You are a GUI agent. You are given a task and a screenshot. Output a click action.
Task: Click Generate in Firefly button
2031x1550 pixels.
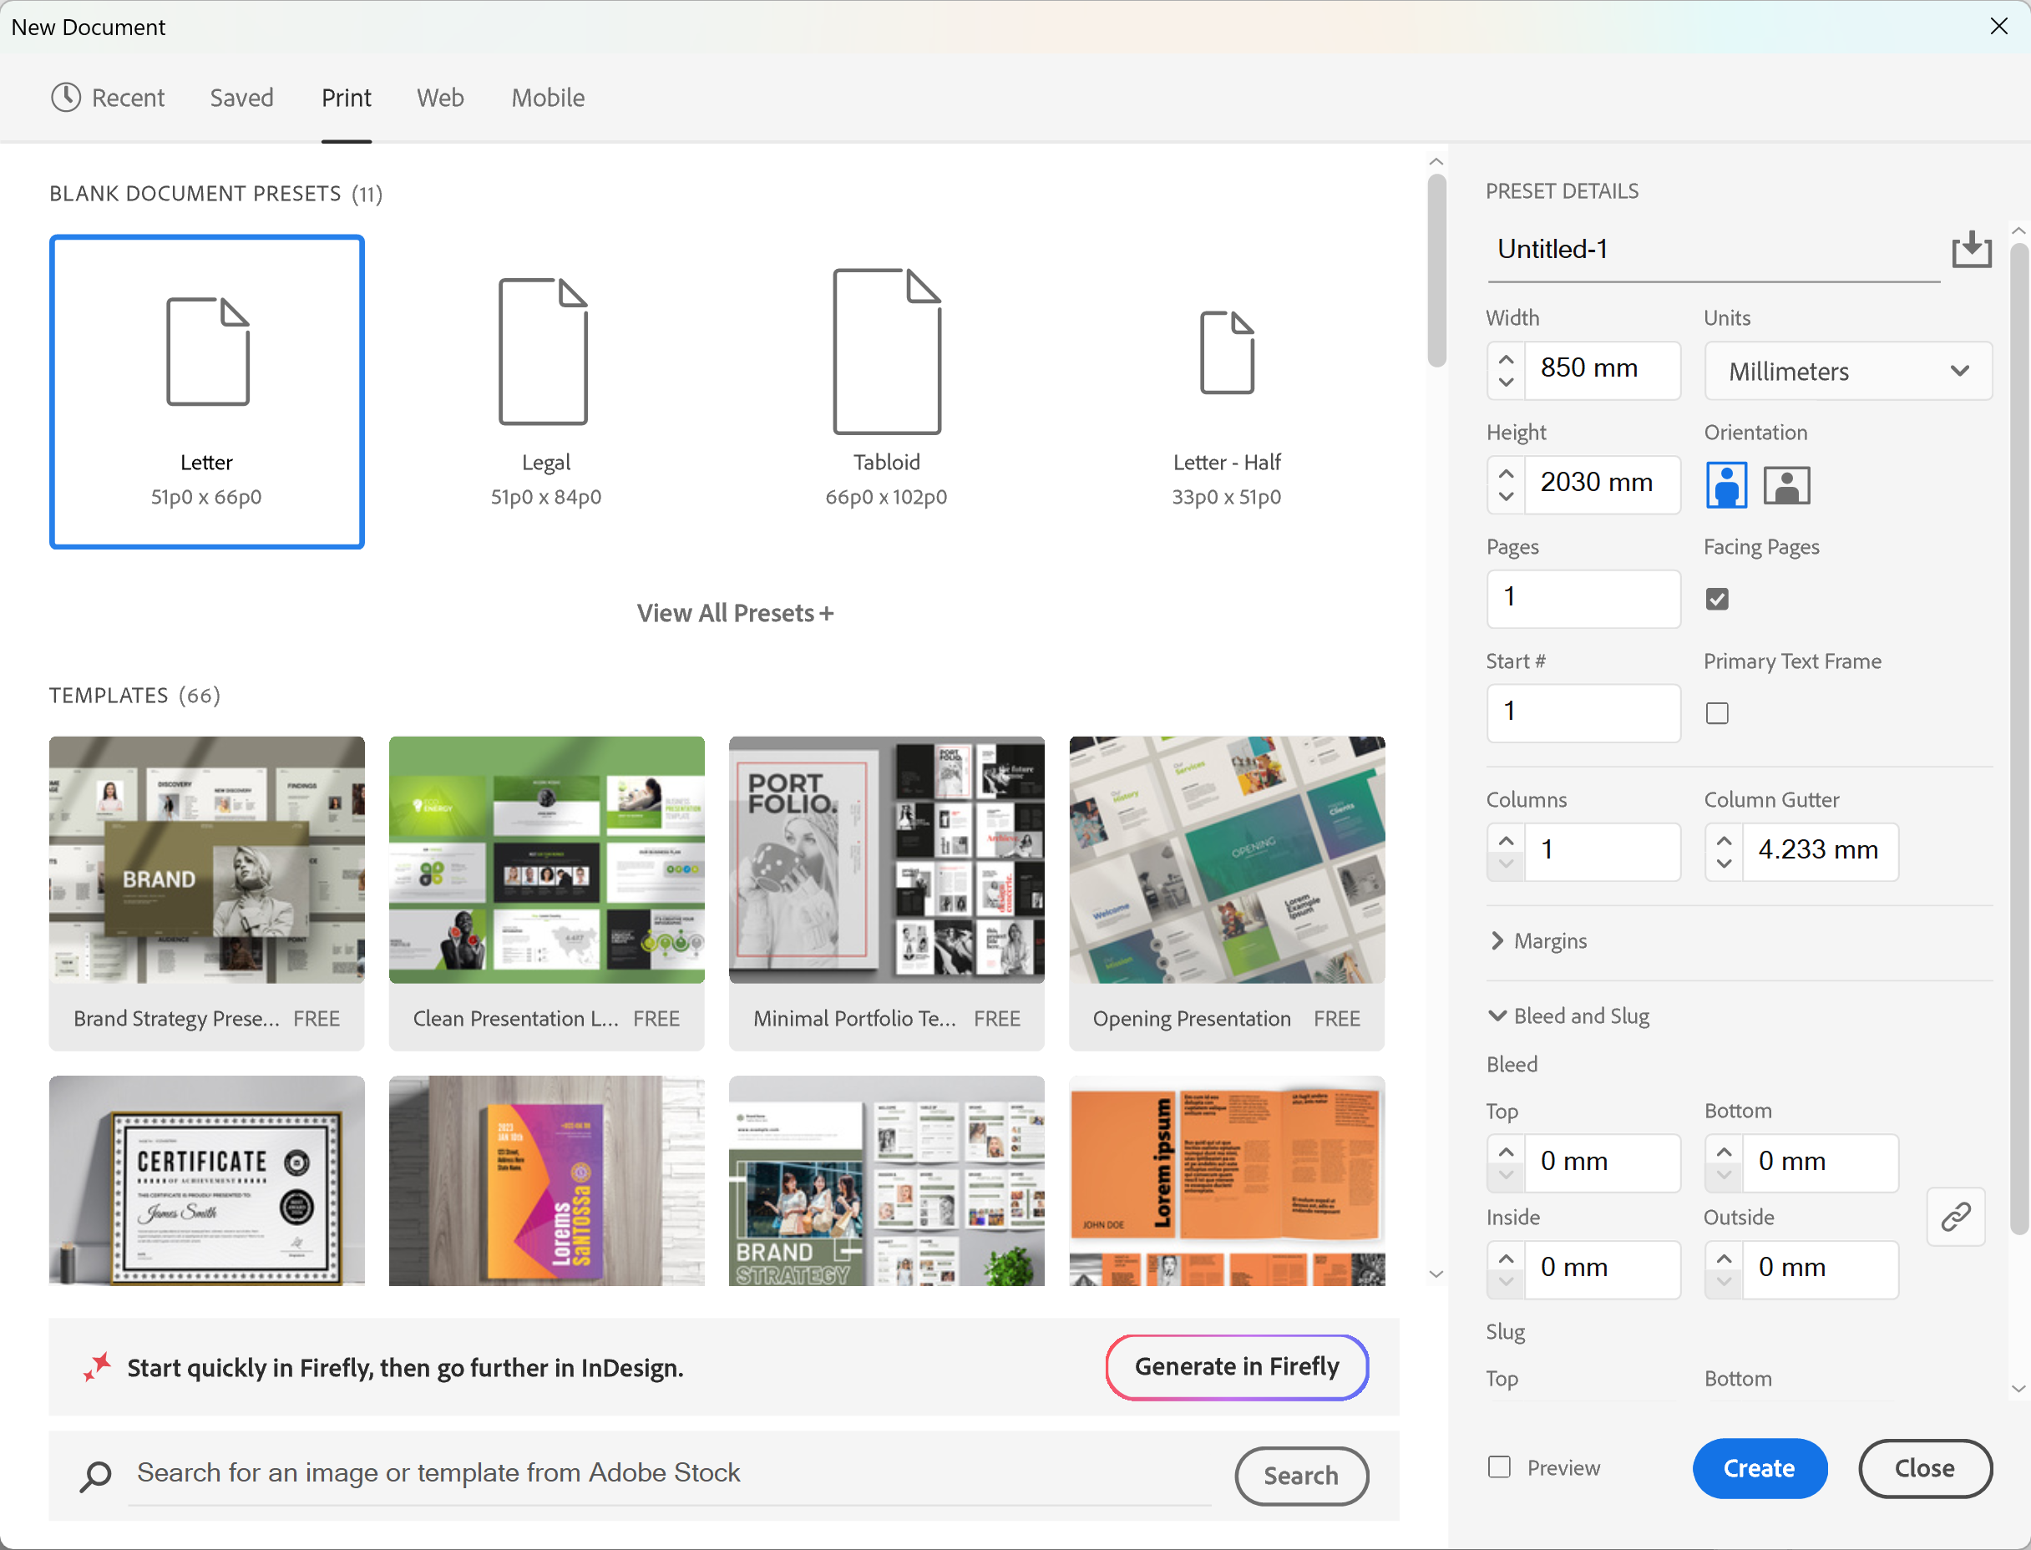click(x=1237, y=1366)
